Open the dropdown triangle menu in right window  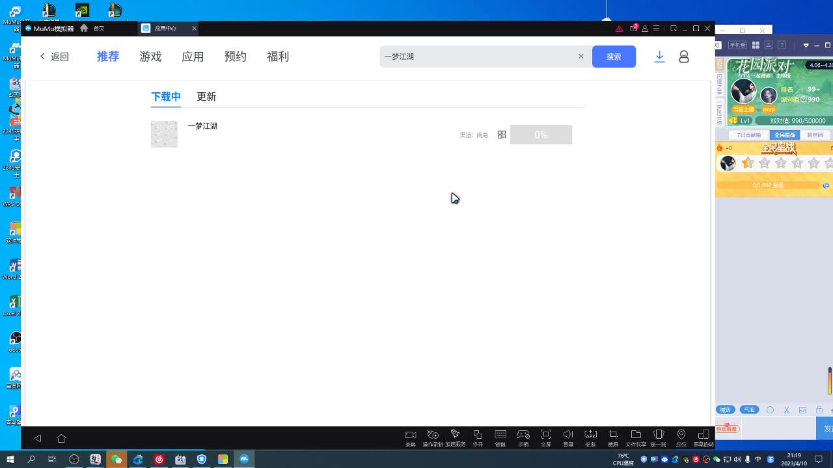[x=806, y=45]
